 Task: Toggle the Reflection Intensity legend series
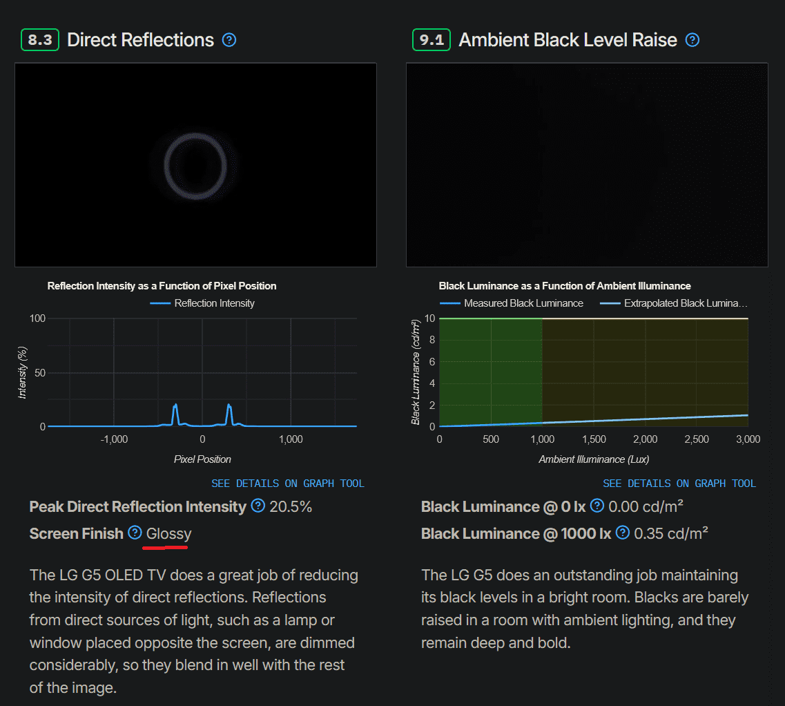pyautogui.click(x=202, y=303)
